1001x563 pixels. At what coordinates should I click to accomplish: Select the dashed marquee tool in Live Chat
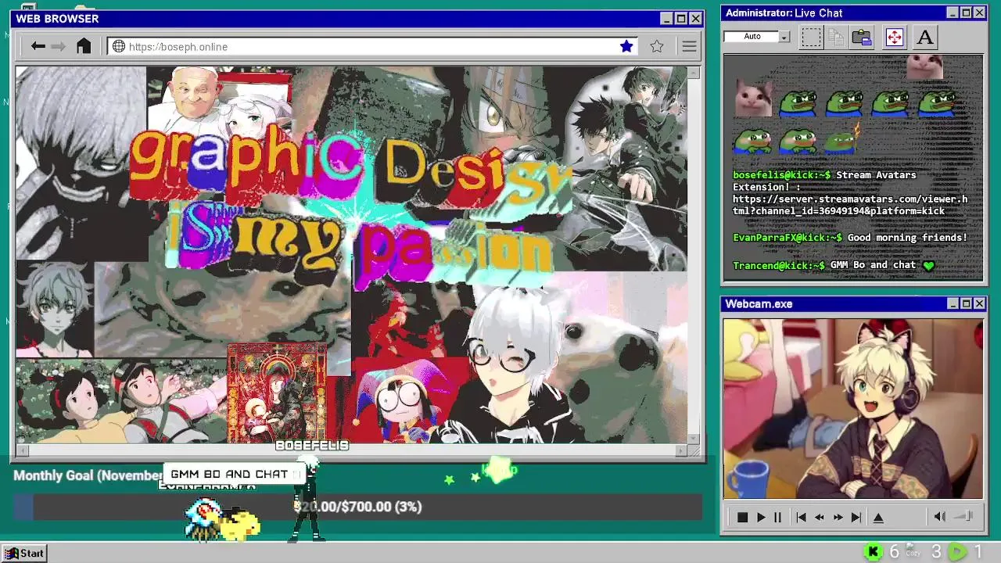(811, 37)
